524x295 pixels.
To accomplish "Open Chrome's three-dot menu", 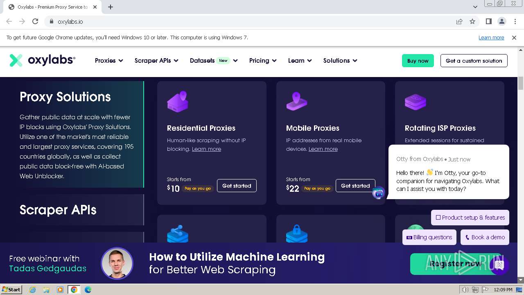I will coord(515,21).
